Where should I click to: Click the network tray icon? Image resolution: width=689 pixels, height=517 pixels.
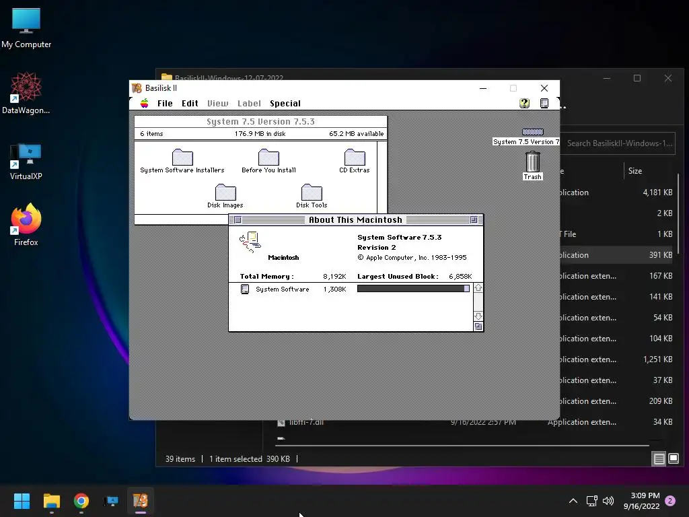pos(591,501)
